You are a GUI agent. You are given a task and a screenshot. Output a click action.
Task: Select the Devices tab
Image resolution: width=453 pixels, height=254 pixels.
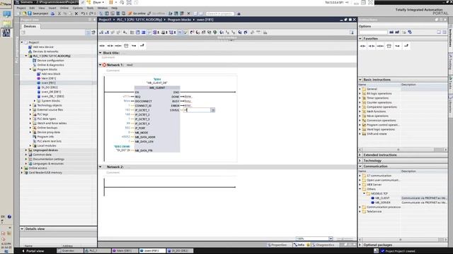coord(30,26)
